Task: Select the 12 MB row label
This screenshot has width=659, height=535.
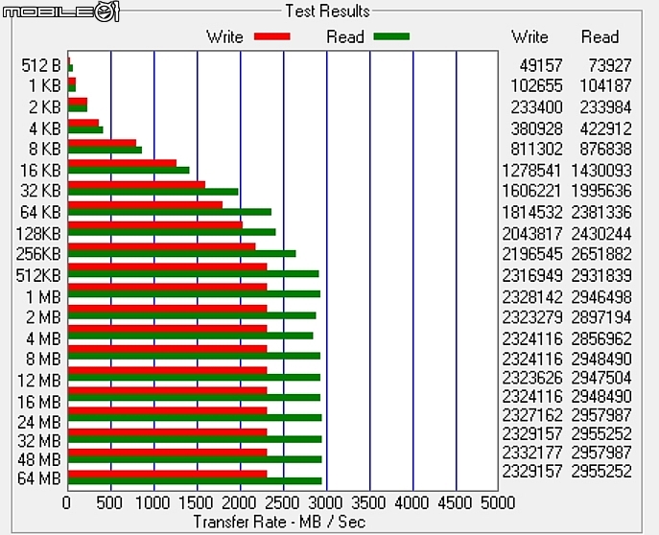Action: click(39, 381)
